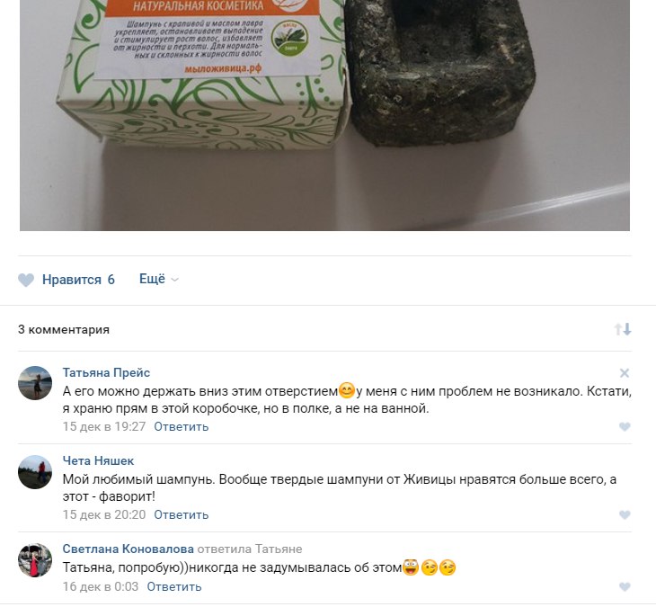This screenshot has height=607, width=656.
Task: Like Чета Няшек's comment heart
Action: [x=625, y=515]
